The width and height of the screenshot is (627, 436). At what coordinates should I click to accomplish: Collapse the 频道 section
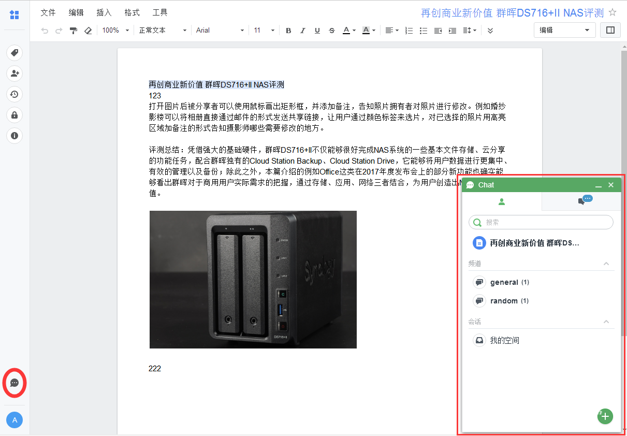606,264
